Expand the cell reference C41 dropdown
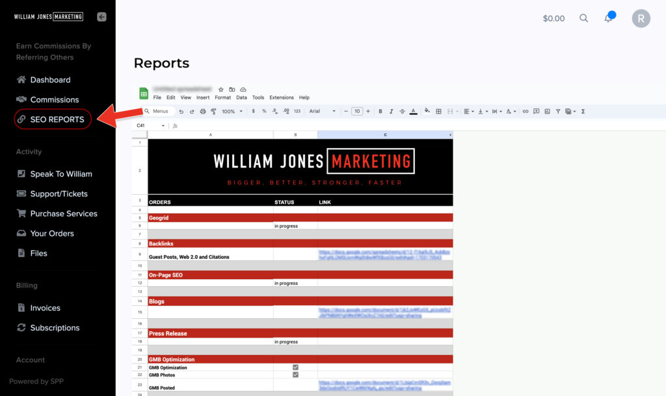 (x=163, y=126)
